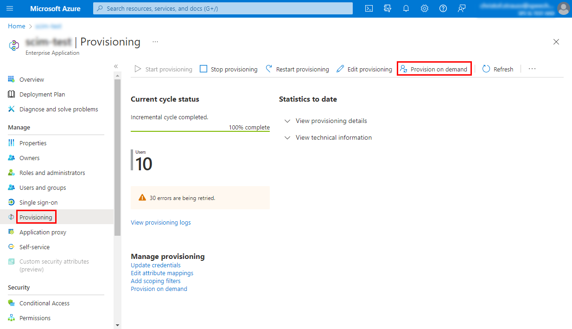The image size is (572, 329).
Task: Restart provisioning from the toolbar
Action: [297, 69]
